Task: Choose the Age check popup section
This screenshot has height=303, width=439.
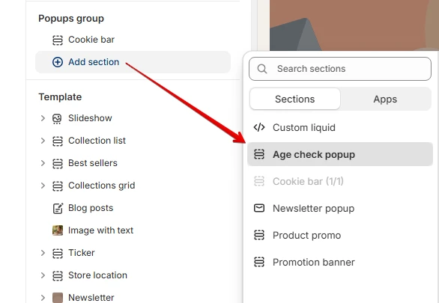Action: (x=340, y=154)
